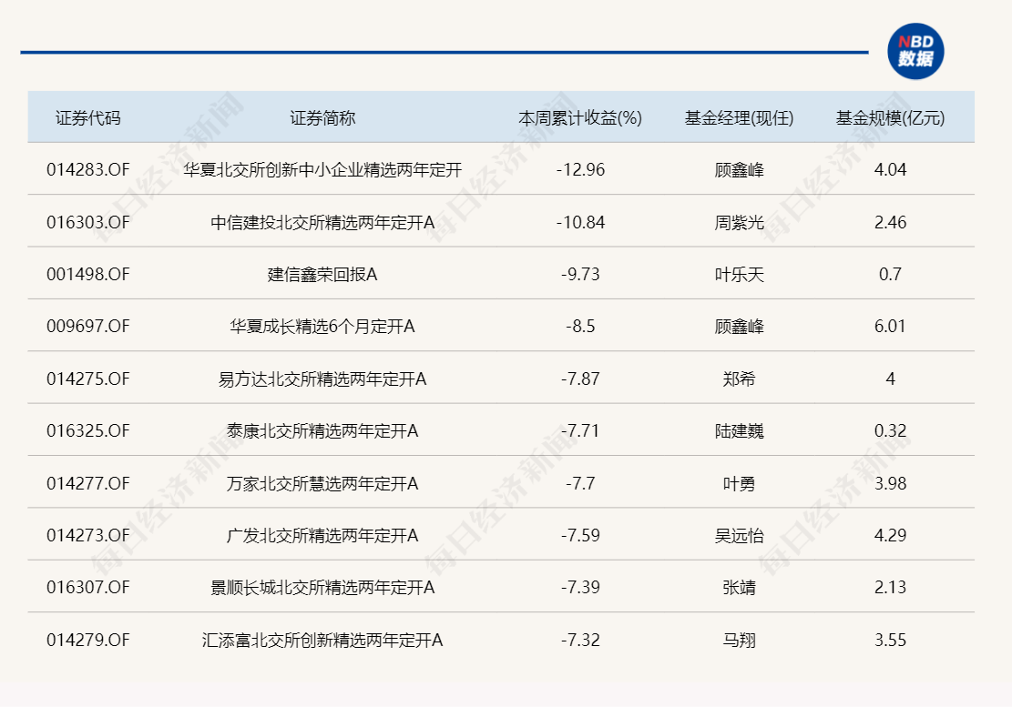Select code cell 014275.OF
Image resolution: width=1012 pixels, height=707 pixels.
[x=87, y=379]
